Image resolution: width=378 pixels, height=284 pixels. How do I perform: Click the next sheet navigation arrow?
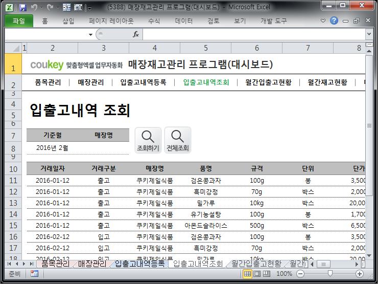pyautogui.click(x=24, y=264)
